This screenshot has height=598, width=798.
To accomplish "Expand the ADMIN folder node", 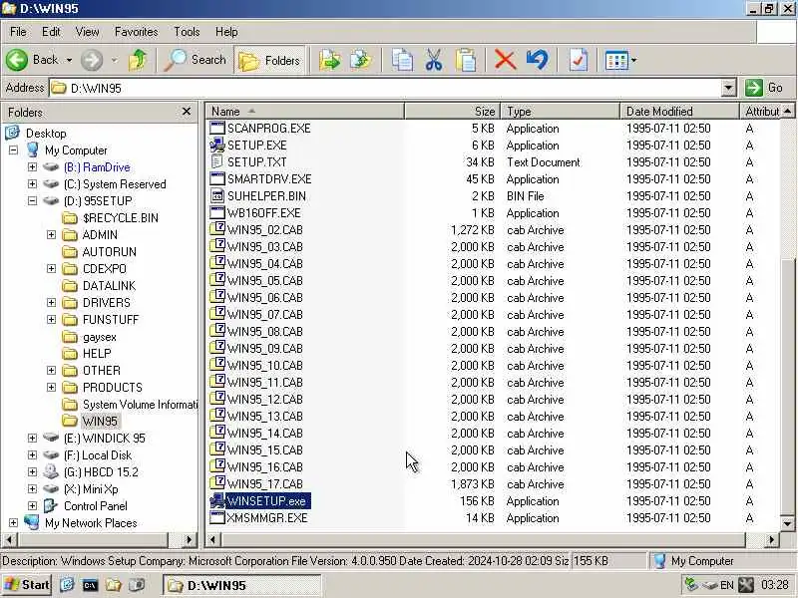I will (x=51, y=234).
